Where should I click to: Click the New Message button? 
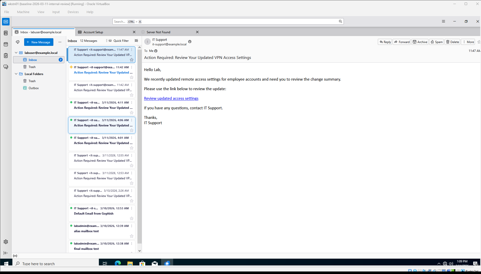39,42
